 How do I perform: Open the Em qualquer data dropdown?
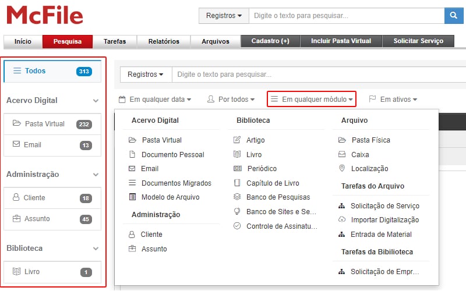click(x=155, y=100)
